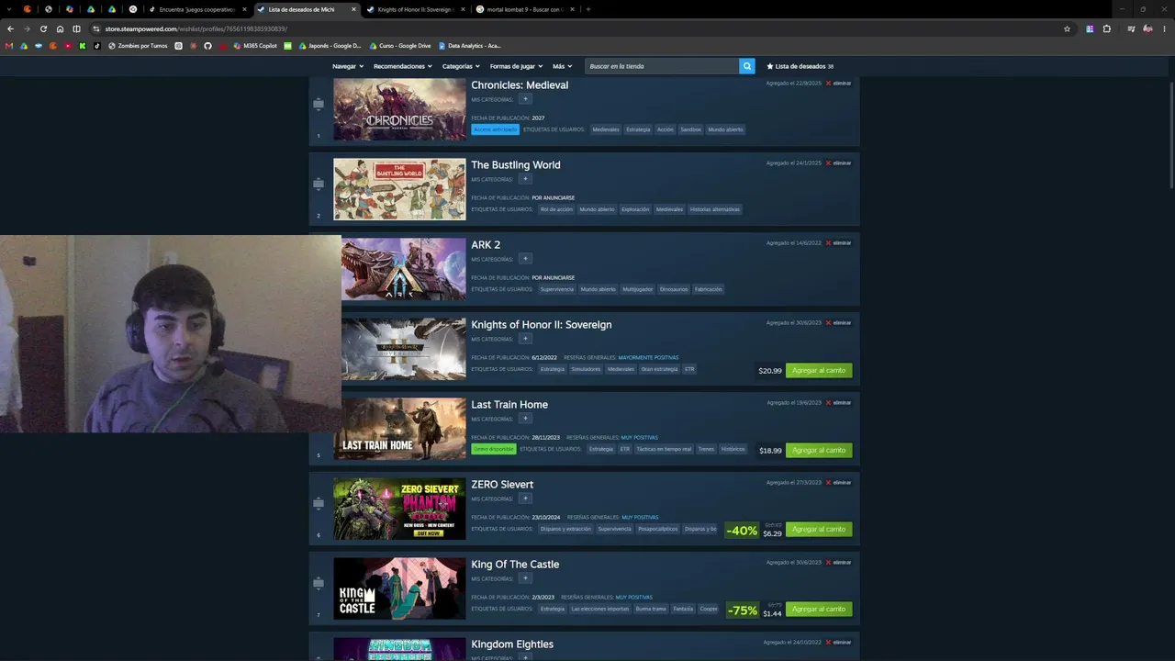
Task: Open The Bustling World game thumbnail
Action: (x=399, y=189)
